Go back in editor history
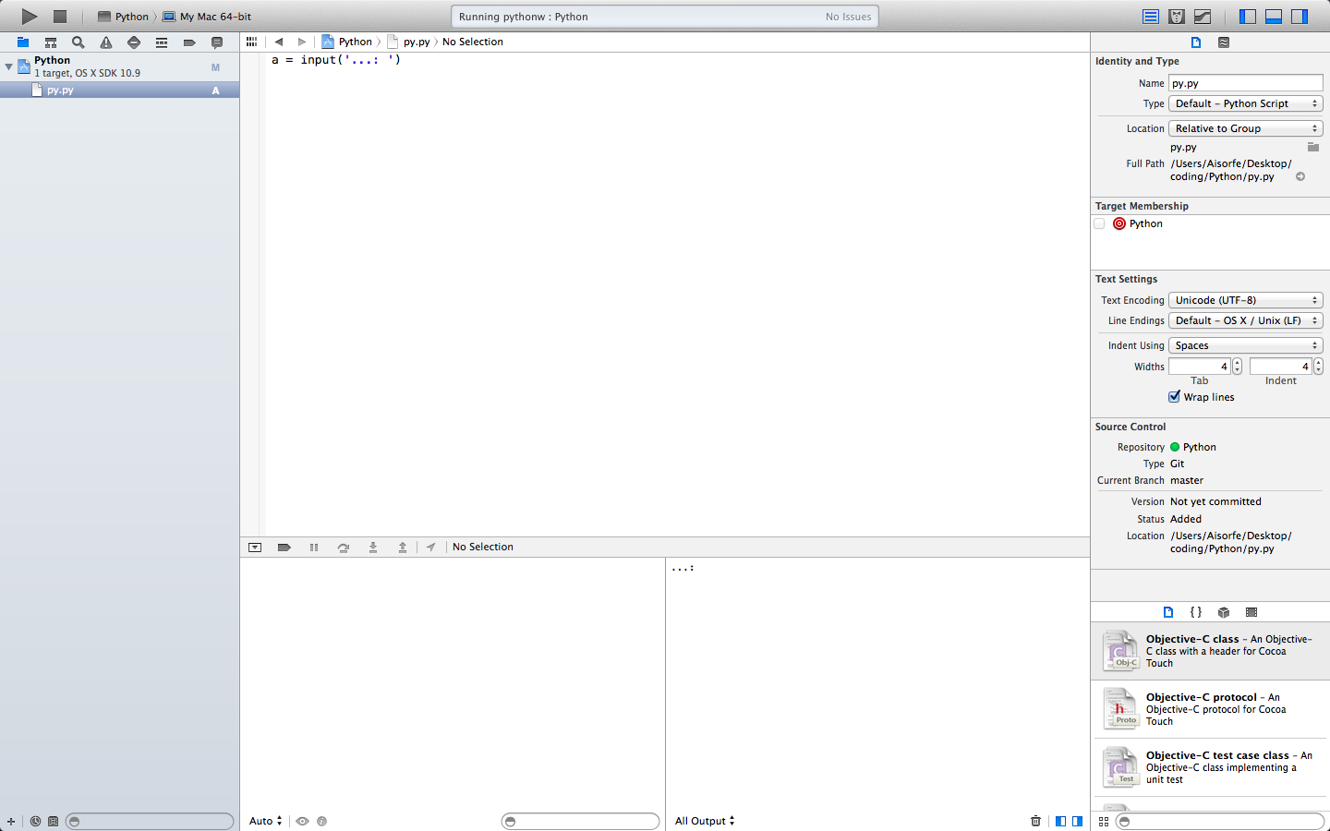 tap(279, 42)
